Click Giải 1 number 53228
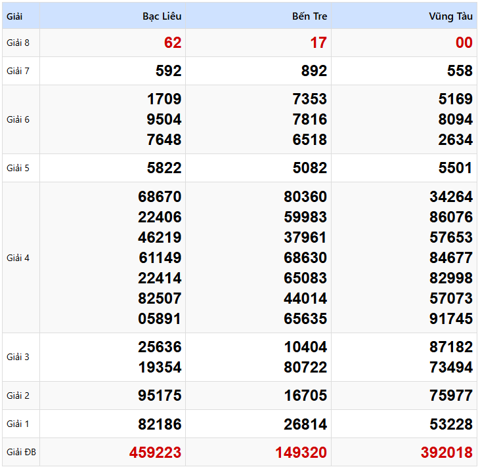478x467 pixels. click(451, 424)
